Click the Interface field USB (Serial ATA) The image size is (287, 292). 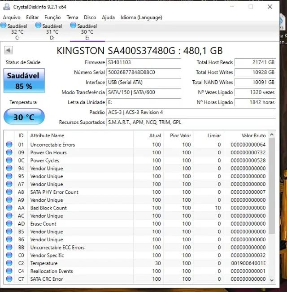point(143,83)
